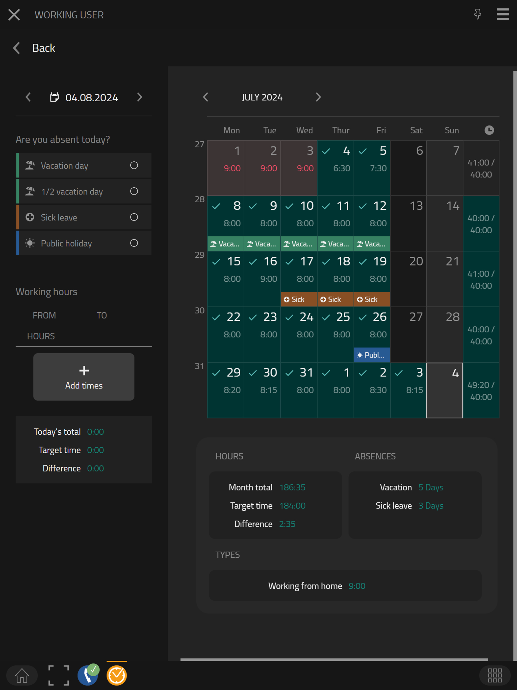Click week 31 total 49:20 / 40:00
517x690 pixels.
point(481,390)
